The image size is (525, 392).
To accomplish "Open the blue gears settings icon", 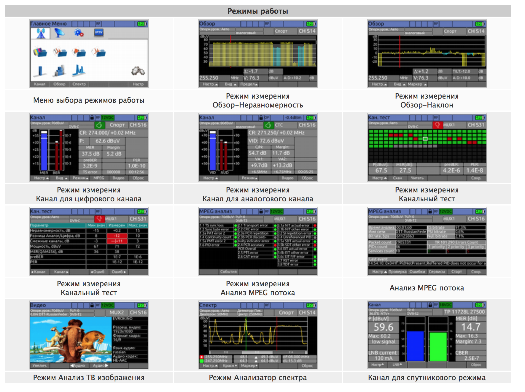I will [x=79, y=33].
